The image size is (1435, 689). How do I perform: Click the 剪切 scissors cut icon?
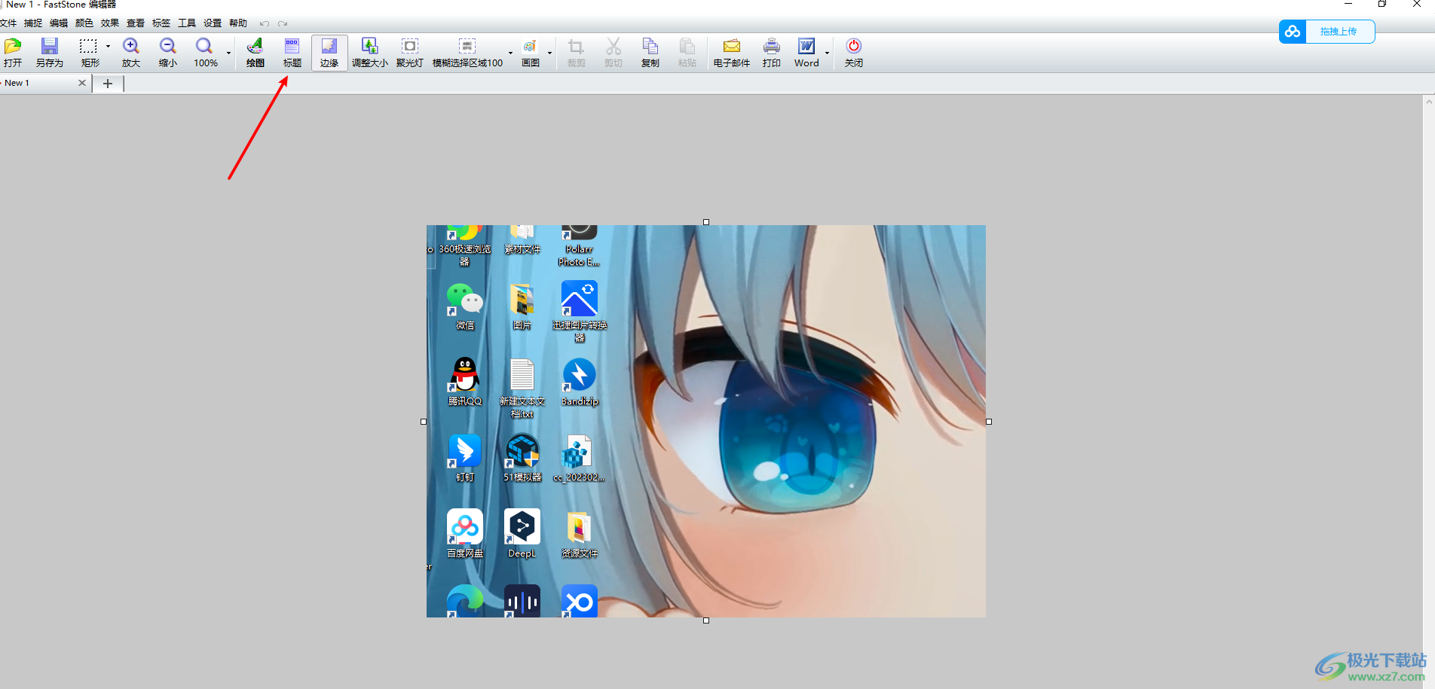click(x=613, y=47)
